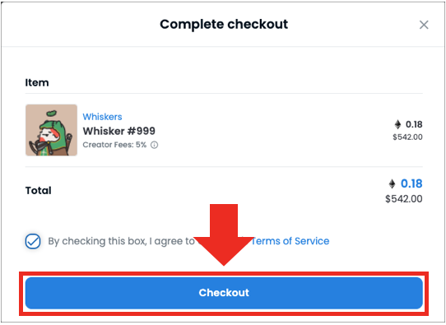The width and height of the screenshot is (446, 325).
Task: Uncheck the Terms of Service agreement checkbox
Action: click(x=33, y=241)
